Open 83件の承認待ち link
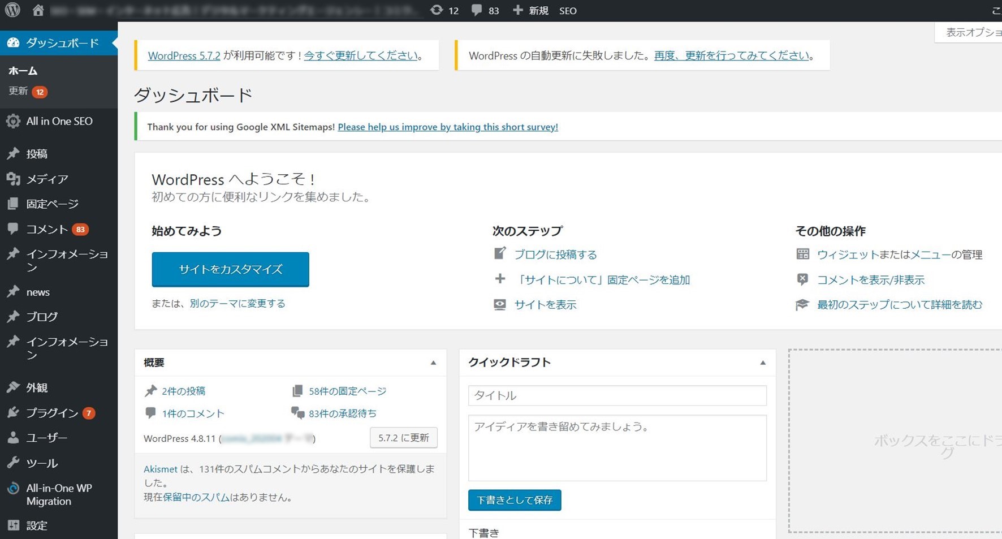Screen dimensions: 1002x539 [343, 413]
